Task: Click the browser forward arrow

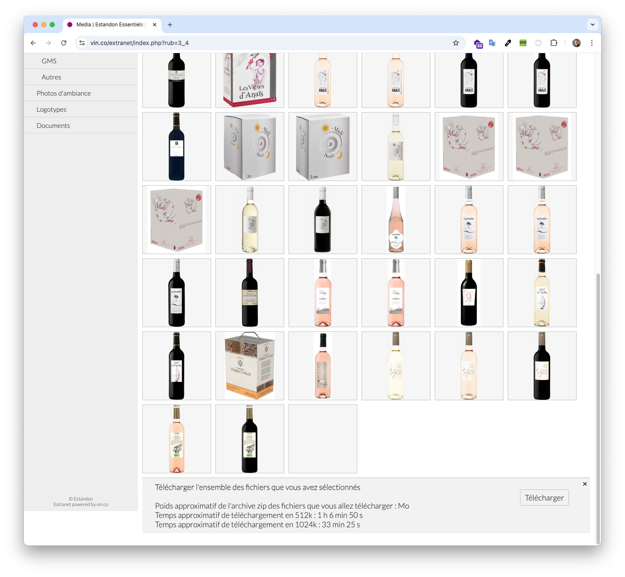Action: [x=48, y=43]
